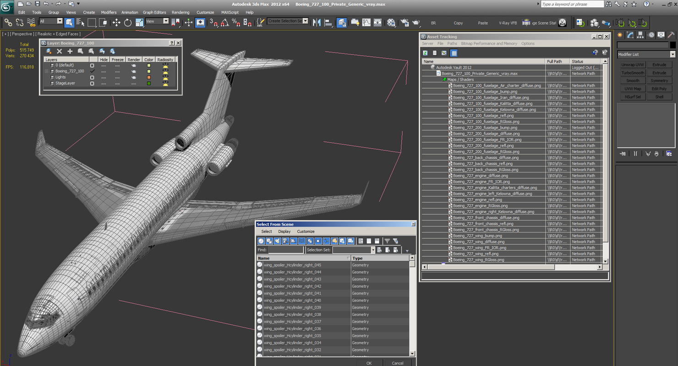Select the Select and Link tool

point(8,22)
